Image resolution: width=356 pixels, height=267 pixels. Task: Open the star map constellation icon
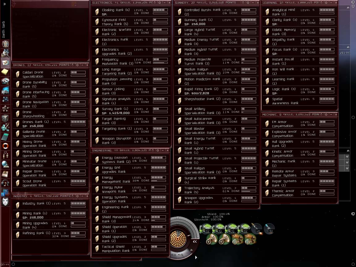tap(5, 100)
